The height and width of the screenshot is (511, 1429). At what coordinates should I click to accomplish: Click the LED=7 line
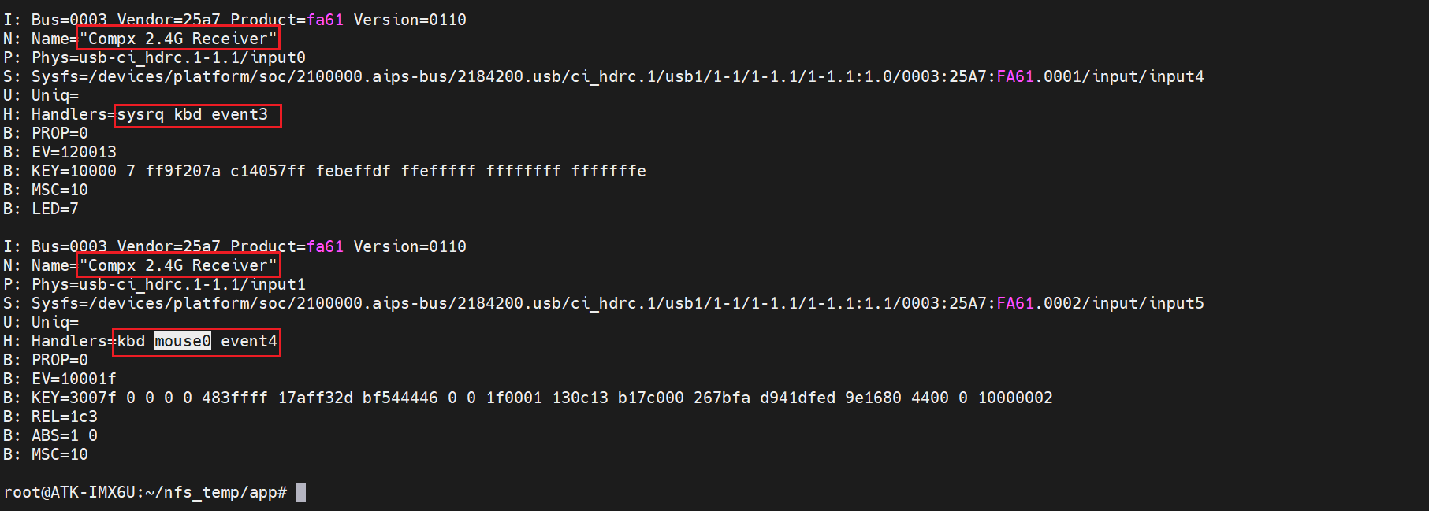pyautogui.click(x=55, y=209)
